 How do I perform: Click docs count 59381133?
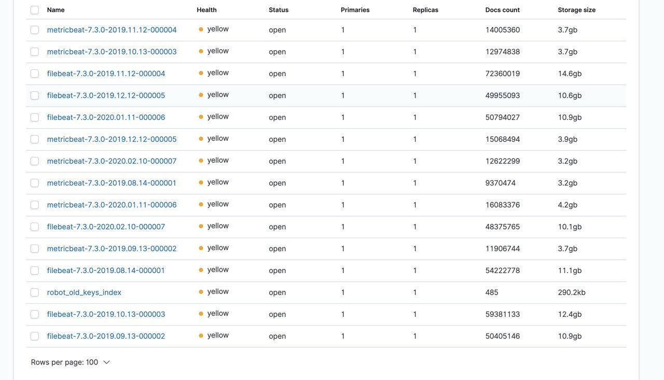[503, 314]
